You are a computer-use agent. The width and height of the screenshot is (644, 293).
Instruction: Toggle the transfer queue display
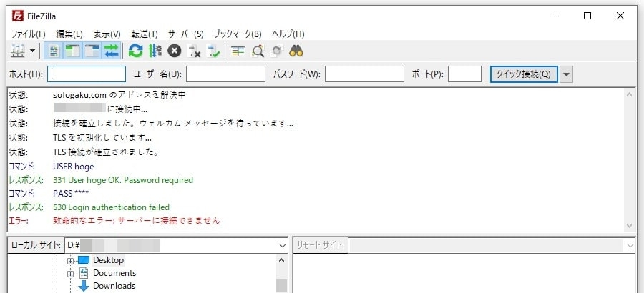111,51
